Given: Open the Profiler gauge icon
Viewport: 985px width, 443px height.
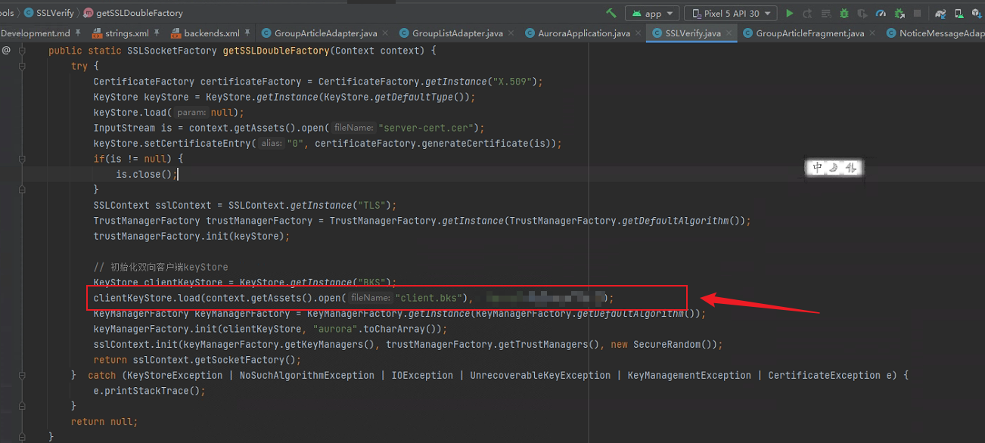Looking at the screenshot, I should [x=881, y=14].
